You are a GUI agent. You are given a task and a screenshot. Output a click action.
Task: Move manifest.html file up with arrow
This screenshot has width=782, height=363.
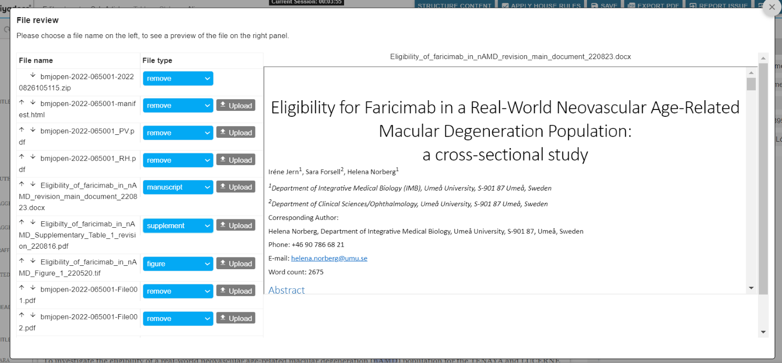22,103
